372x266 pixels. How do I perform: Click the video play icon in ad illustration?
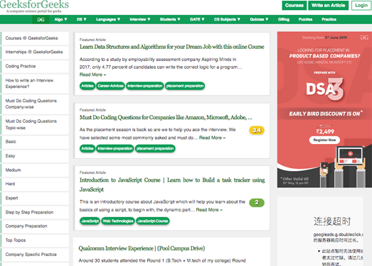click(x=350, y=154)
